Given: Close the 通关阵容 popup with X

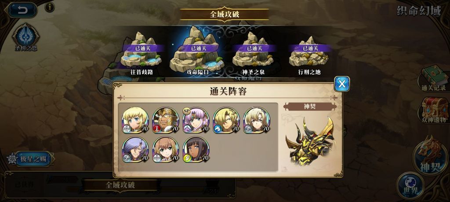Looking at the screenshot, I should coord(342,84).
